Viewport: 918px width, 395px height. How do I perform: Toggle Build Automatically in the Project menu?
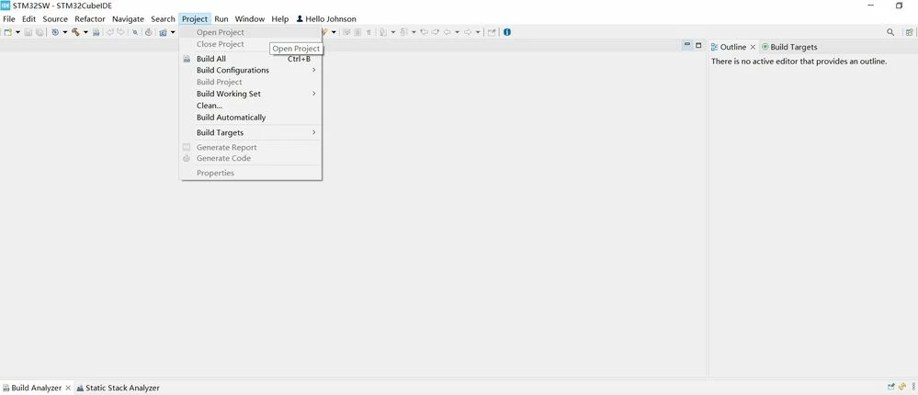click(x=251, y=117)
